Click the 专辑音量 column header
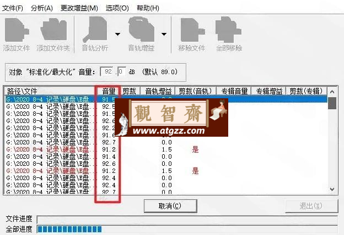This screenshot has width=344, height=235. tap(234, 91)
